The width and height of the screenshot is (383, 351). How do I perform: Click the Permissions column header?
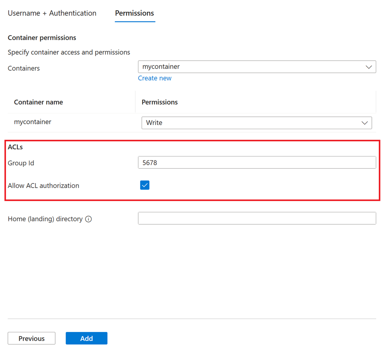pyautogui.click(x=160, y=102)
